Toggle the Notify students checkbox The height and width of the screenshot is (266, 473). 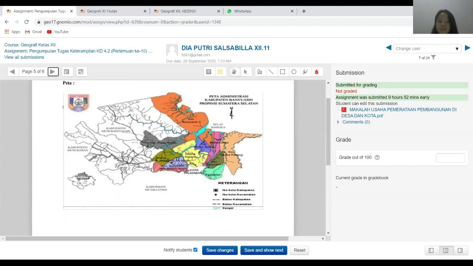coord(195,250)
